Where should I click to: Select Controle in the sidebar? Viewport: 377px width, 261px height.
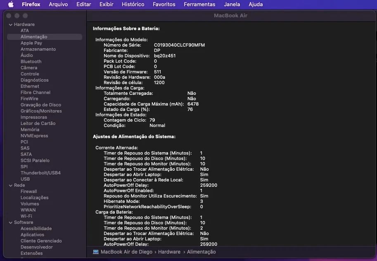30,74
